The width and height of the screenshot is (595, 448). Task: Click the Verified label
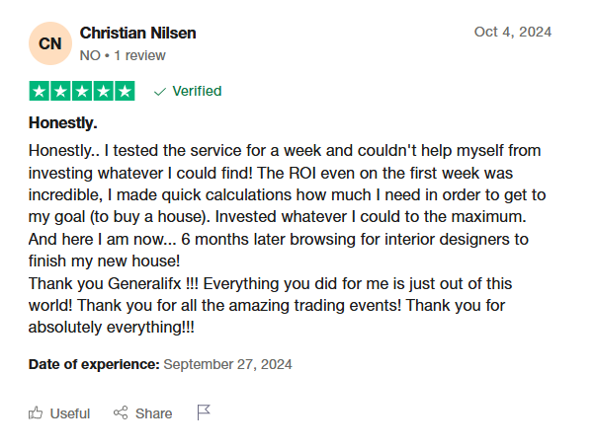pos(197,91)
